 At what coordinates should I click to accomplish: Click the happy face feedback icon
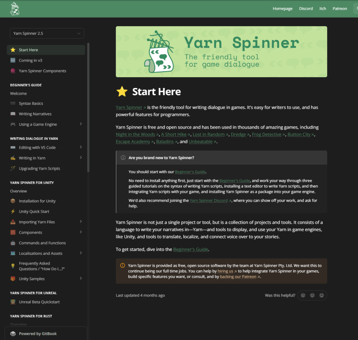322,295
